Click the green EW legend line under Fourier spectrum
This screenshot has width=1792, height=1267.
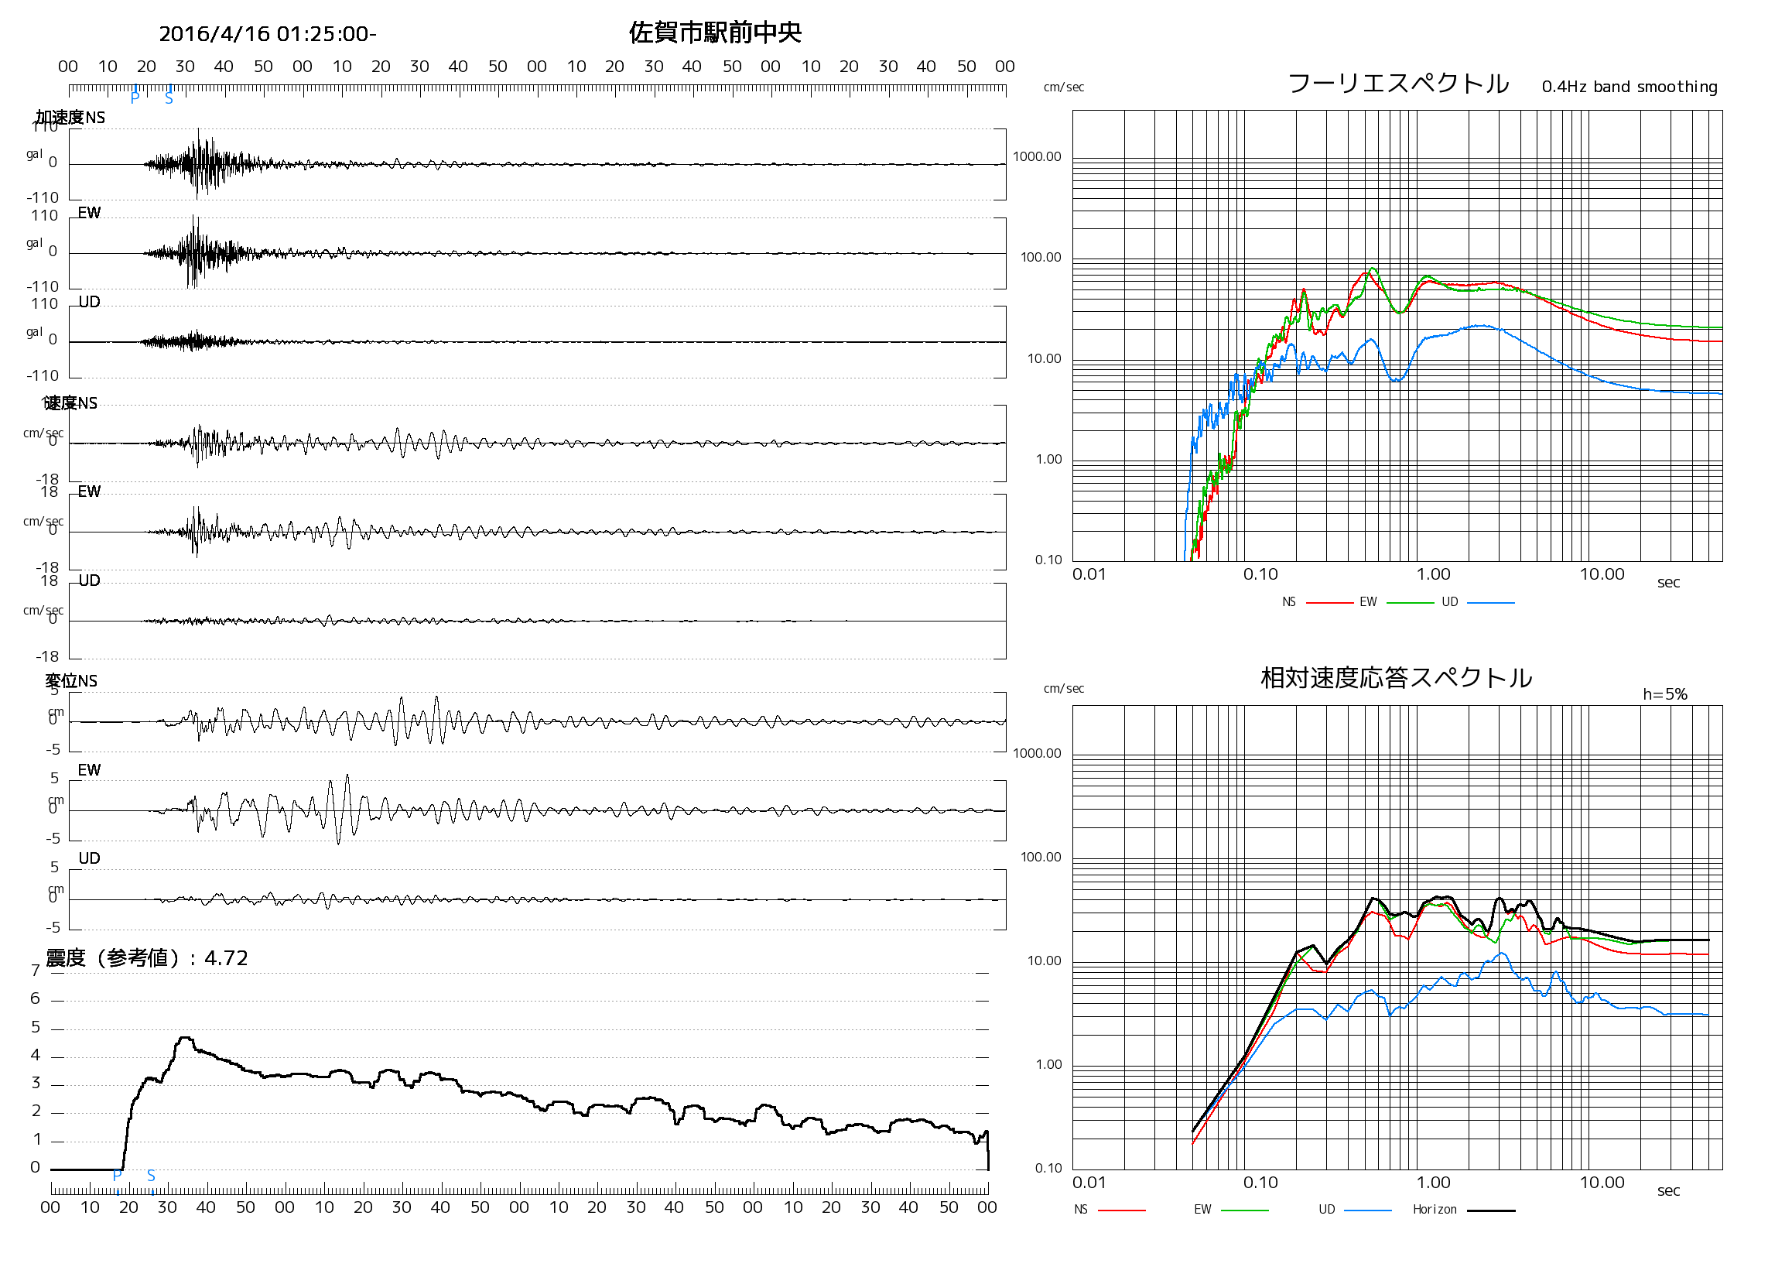point(1411,603)
